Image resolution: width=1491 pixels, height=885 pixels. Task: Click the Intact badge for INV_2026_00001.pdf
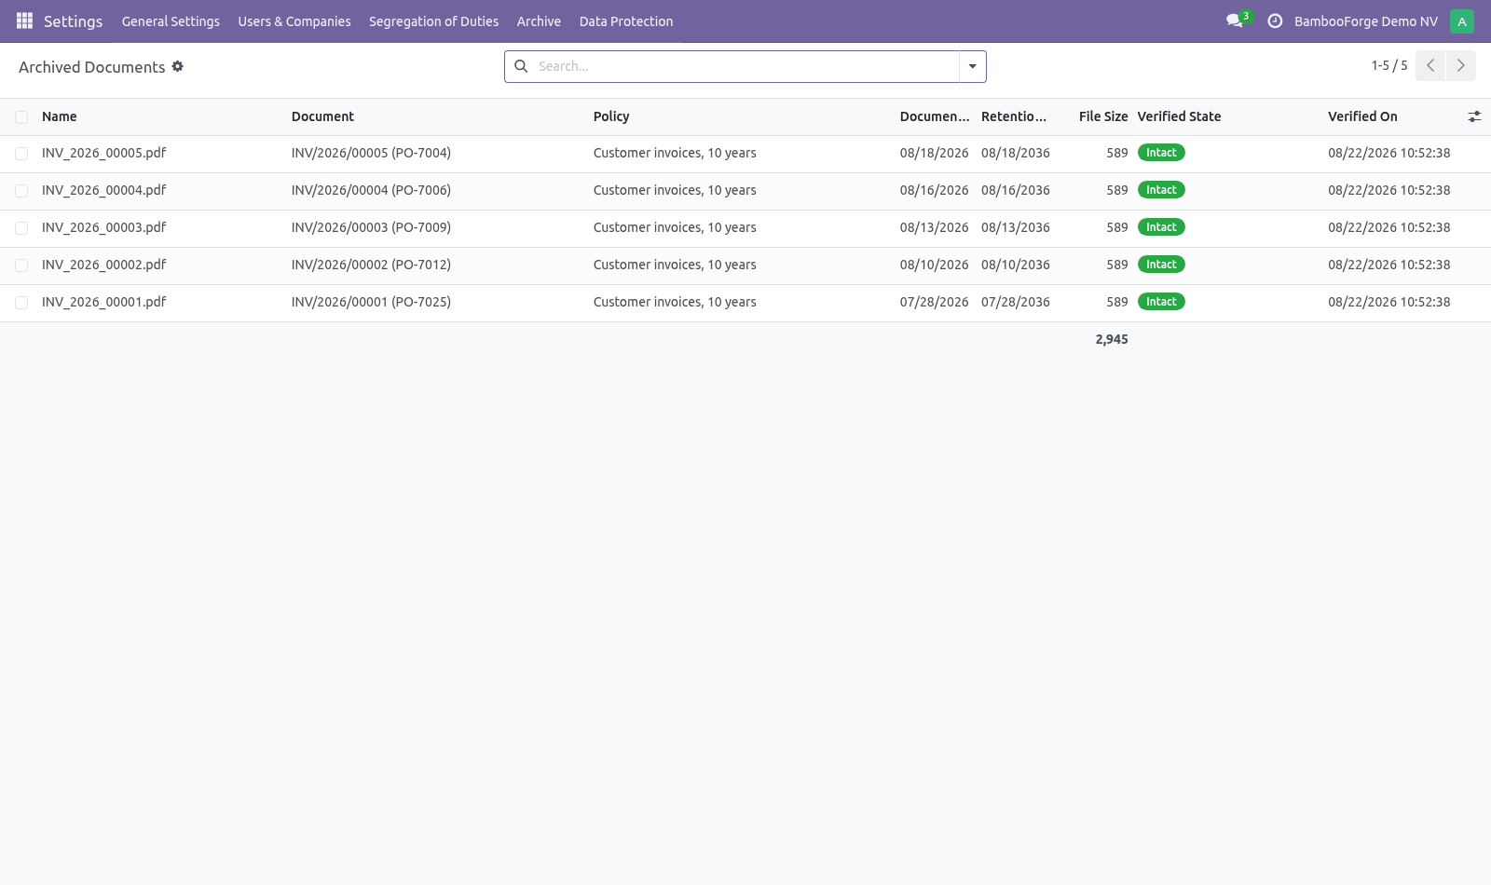click(x=1161, y=302)
